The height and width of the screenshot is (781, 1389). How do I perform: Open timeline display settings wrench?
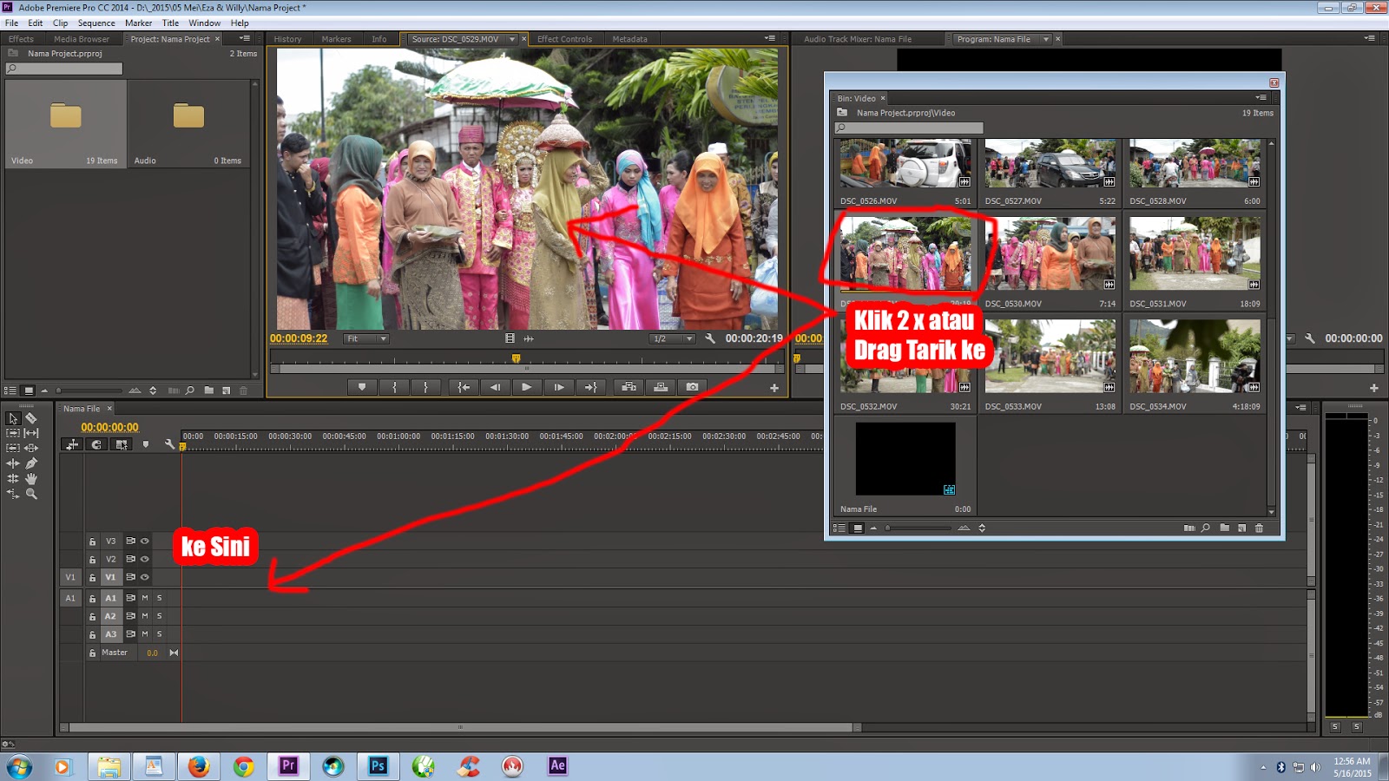tap(169, 444)
